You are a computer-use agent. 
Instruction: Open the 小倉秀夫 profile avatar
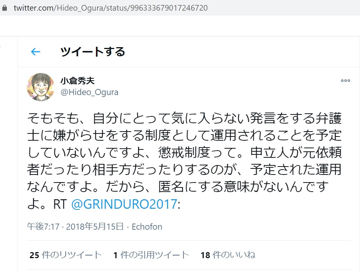point(41,87)
